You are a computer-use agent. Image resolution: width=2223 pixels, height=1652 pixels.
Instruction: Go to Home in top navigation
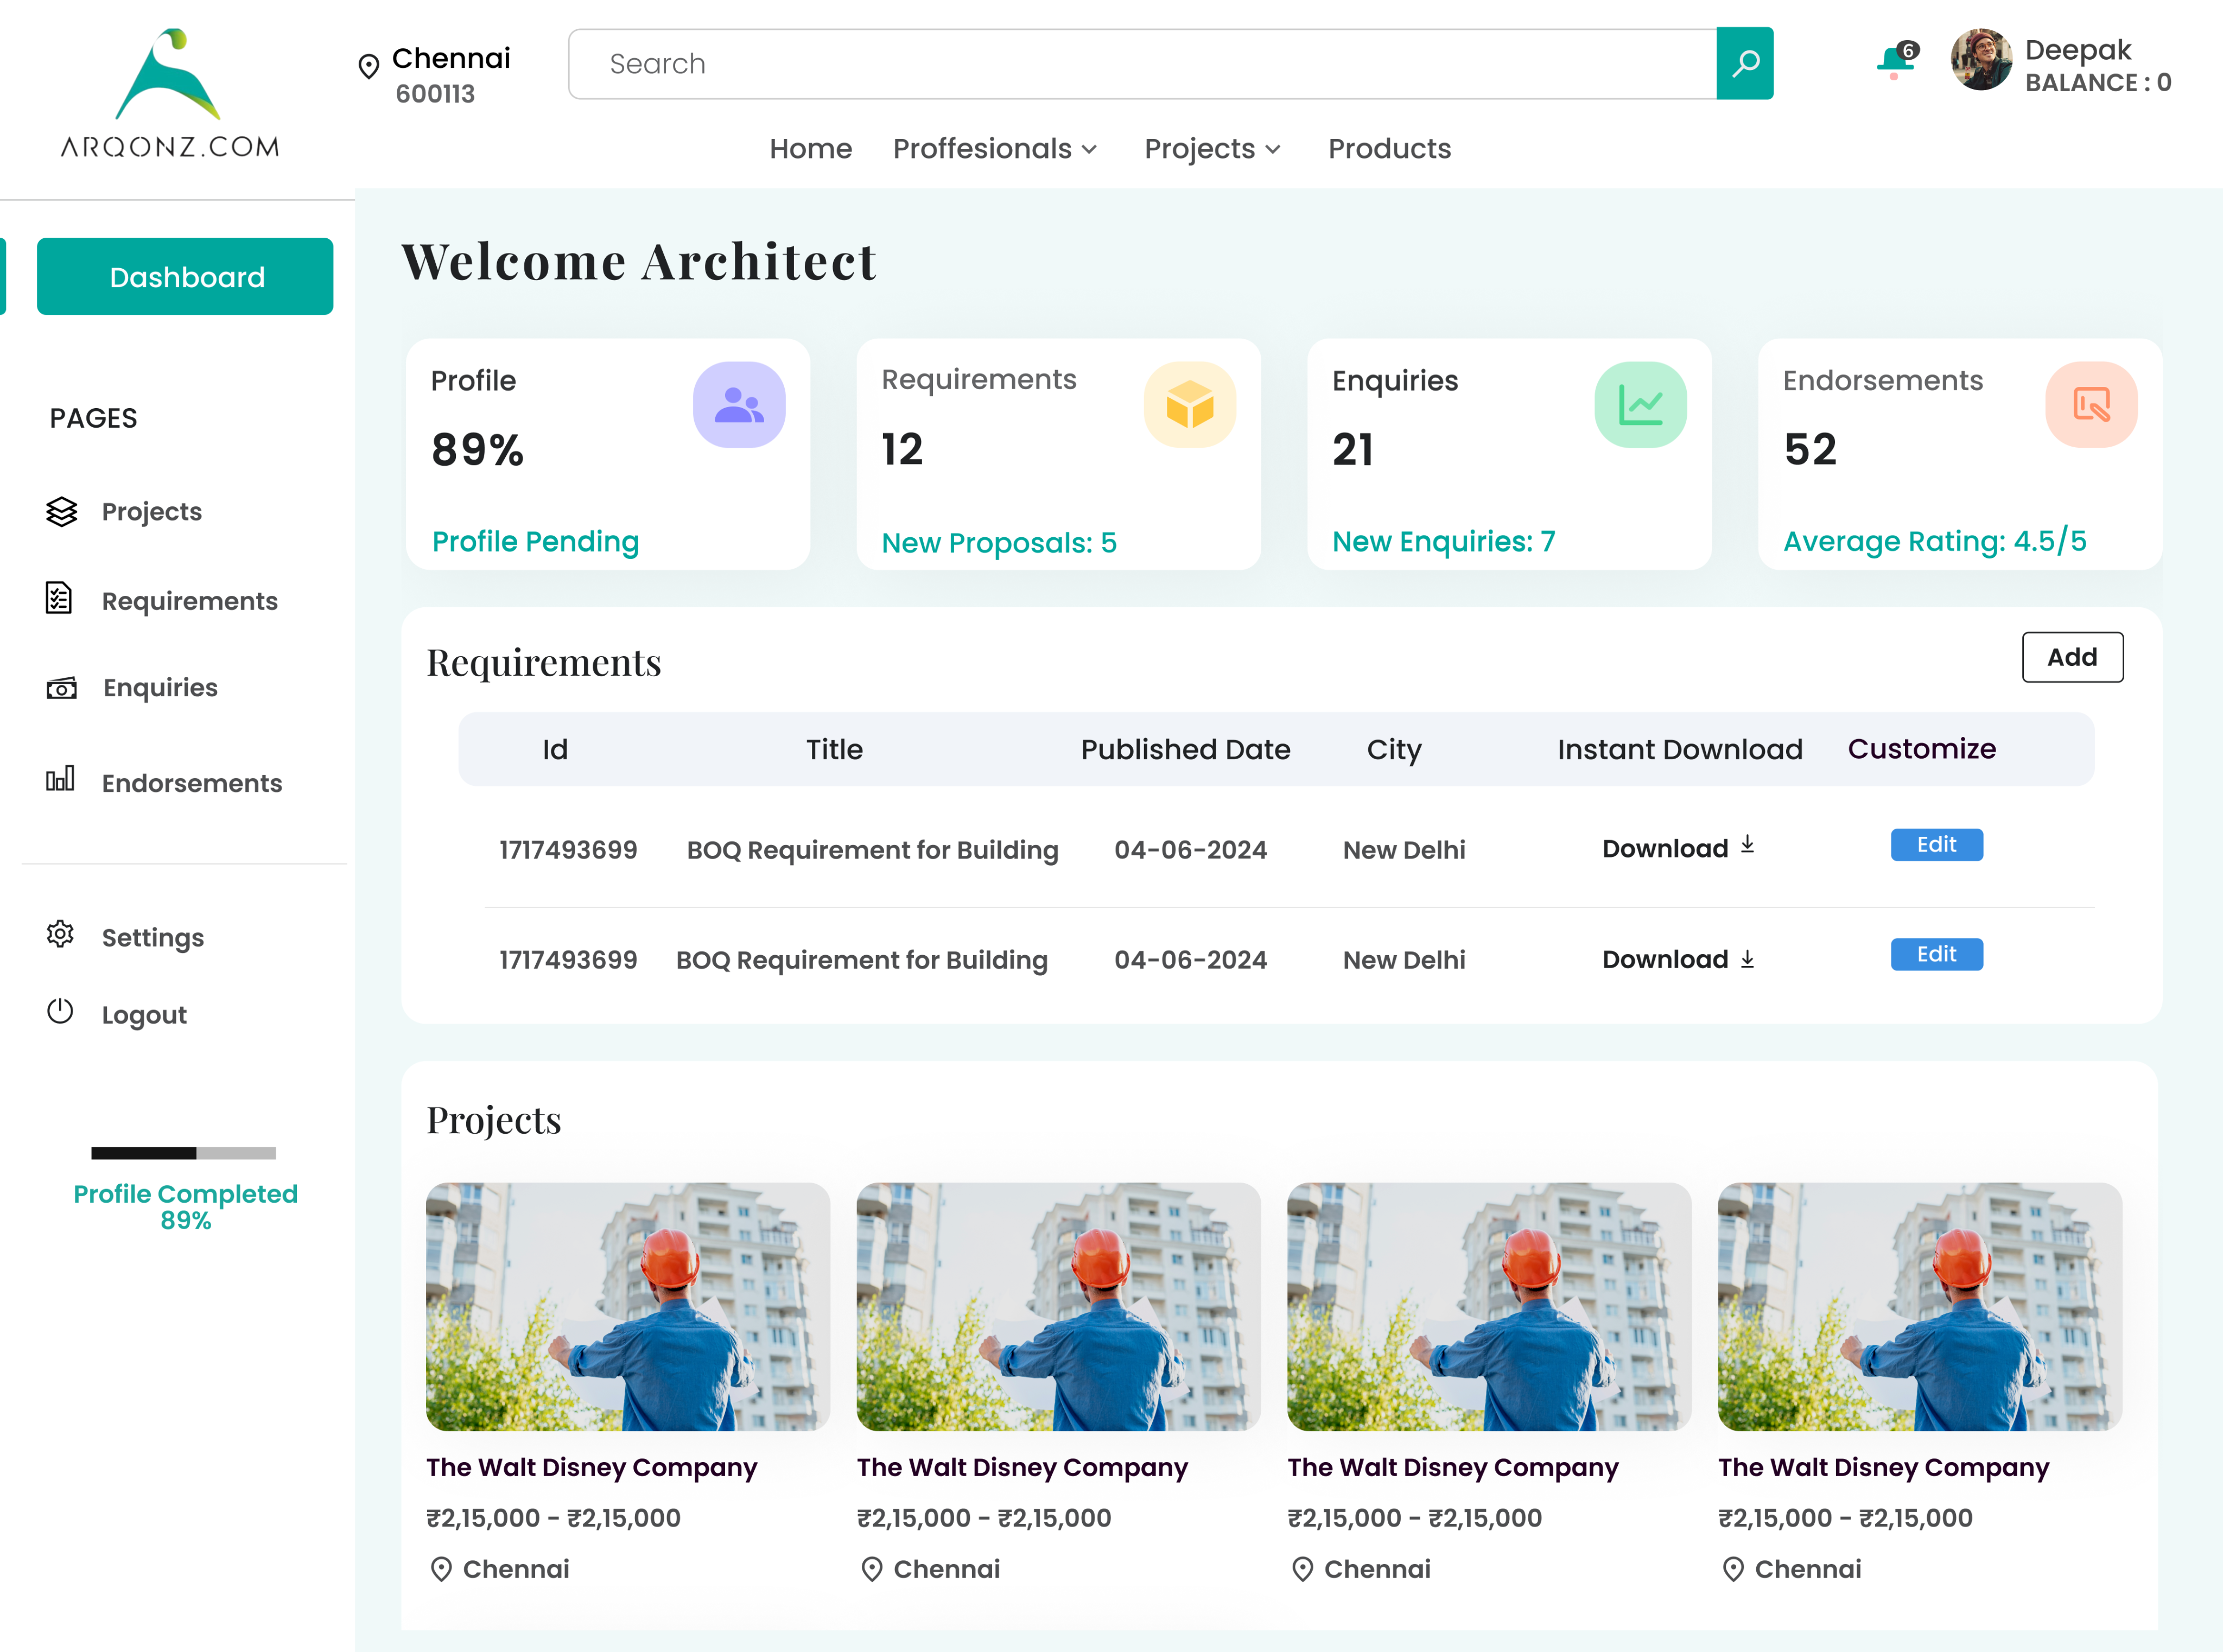(811, 149)
